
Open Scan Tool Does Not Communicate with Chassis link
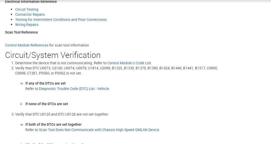99,130
